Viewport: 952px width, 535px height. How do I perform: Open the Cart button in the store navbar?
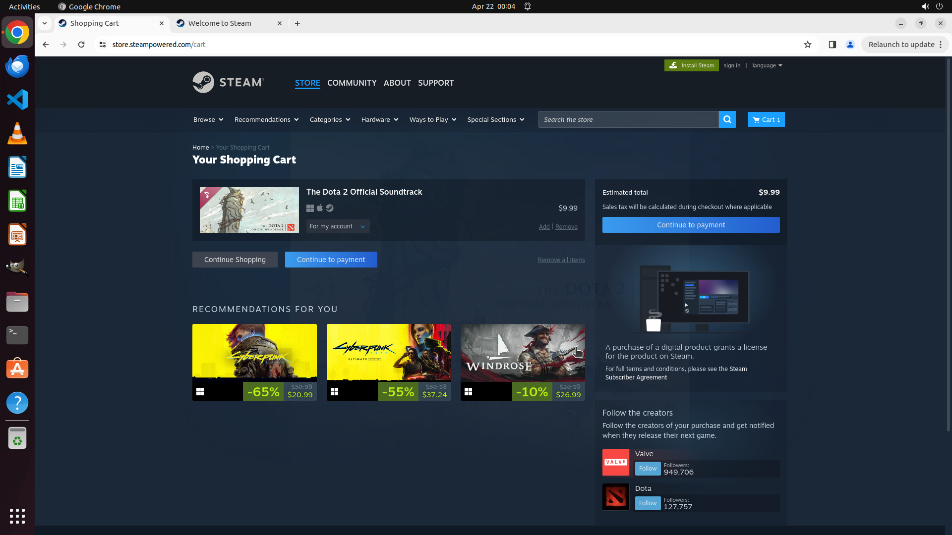click(x=766, y=119)
